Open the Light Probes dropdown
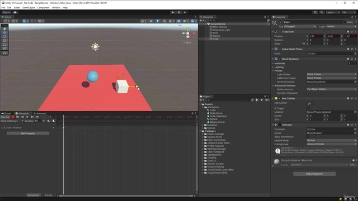Screen dimensions: 358x201 (331, 74)
